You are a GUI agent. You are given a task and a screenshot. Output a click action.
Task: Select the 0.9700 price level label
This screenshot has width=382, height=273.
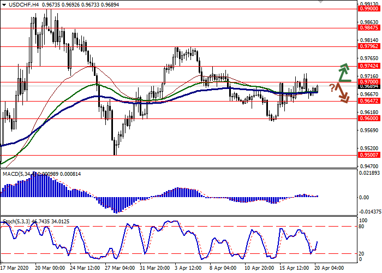(366, 81)
